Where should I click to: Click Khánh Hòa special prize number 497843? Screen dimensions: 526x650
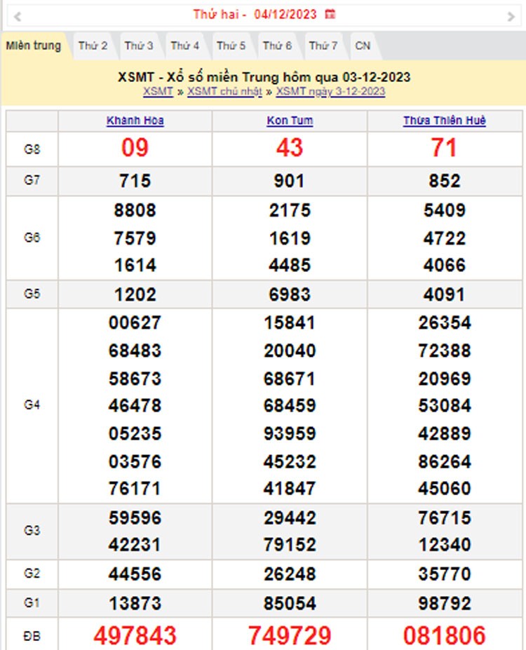pos(135,635)
